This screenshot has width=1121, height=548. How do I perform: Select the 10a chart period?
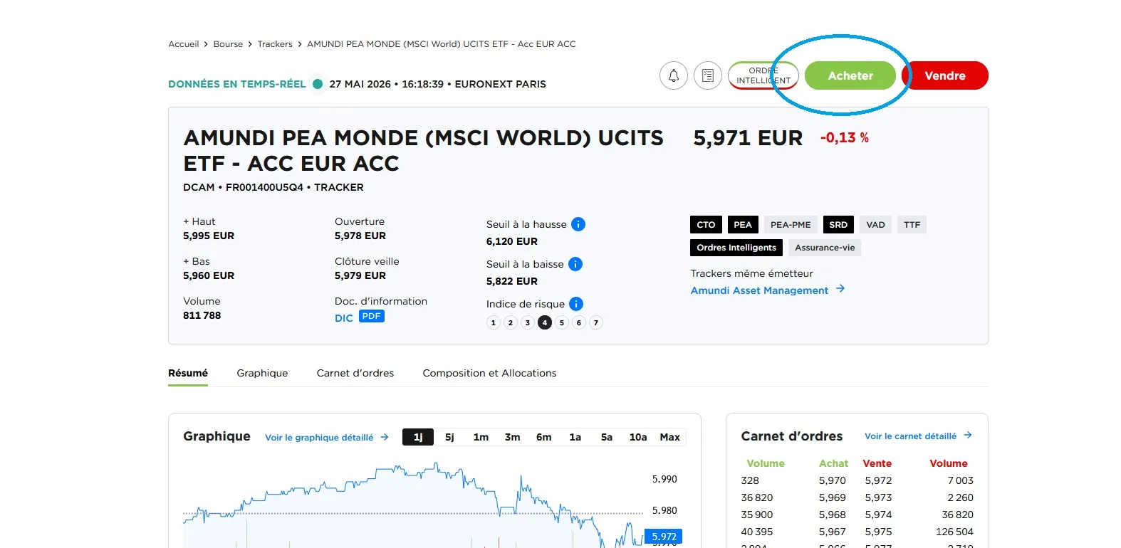pyautogui.click(x=638, y=437)
